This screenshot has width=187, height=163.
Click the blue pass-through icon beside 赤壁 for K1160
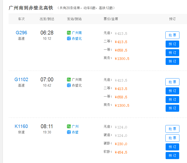pos(69,132)
